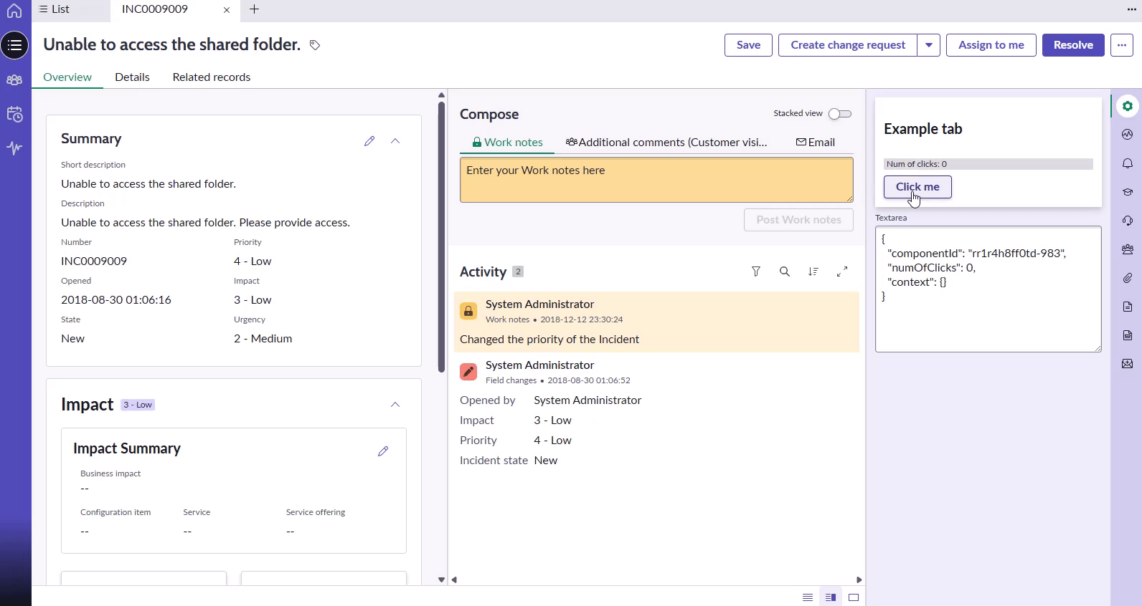Expand Activity stream to full view
The width and height of the screenshot is (1142, 606).
(842, 271)
